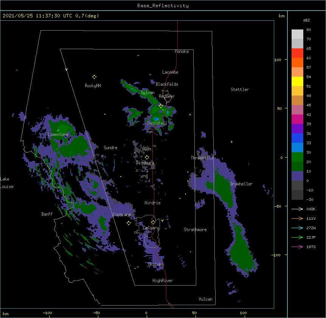Click the -50 tick on vertical axis

[278, 206]
